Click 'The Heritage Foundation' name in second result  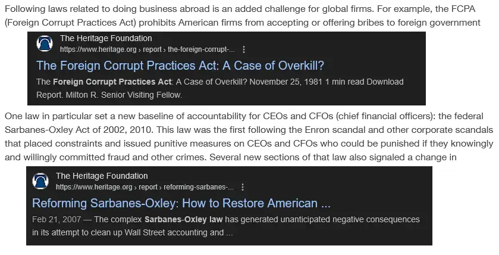[102, 176]
